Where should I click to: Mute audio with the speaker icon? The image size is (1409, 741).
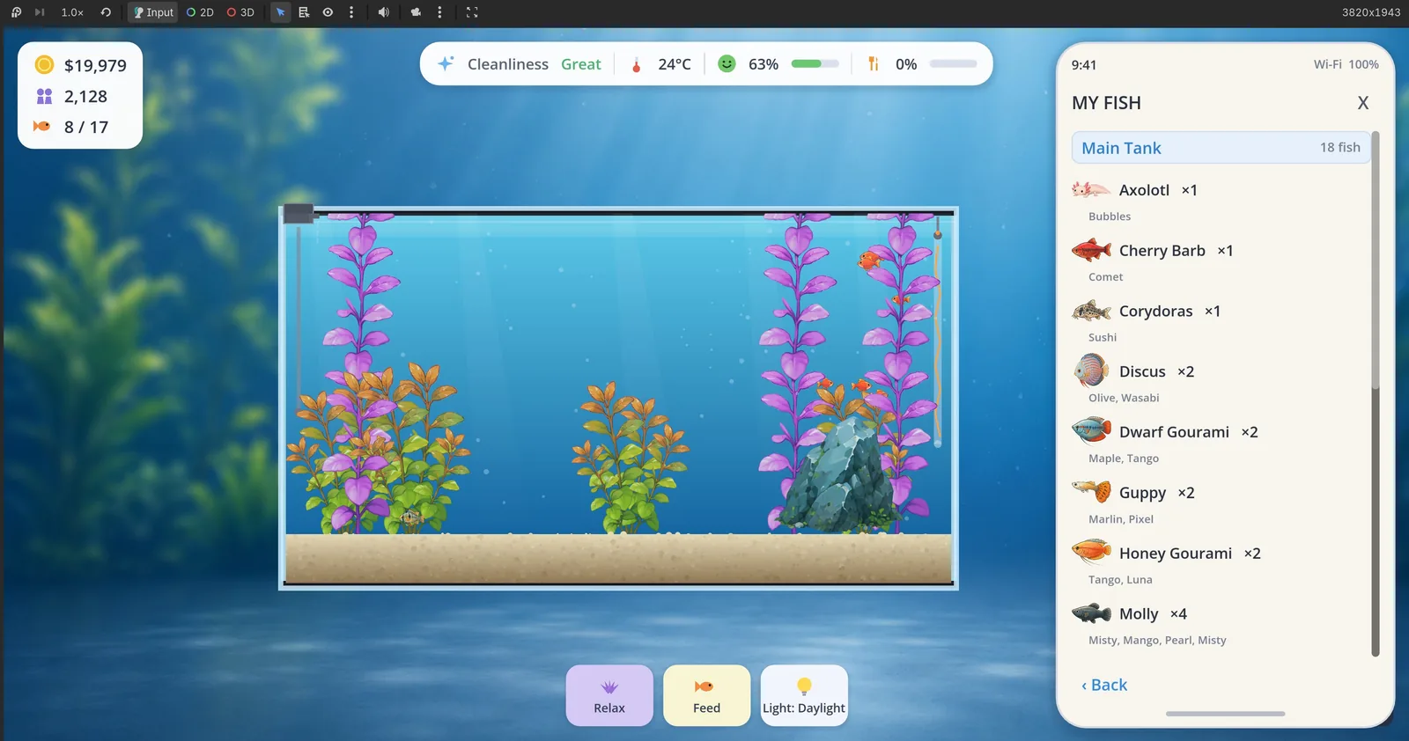pos(383,12)
